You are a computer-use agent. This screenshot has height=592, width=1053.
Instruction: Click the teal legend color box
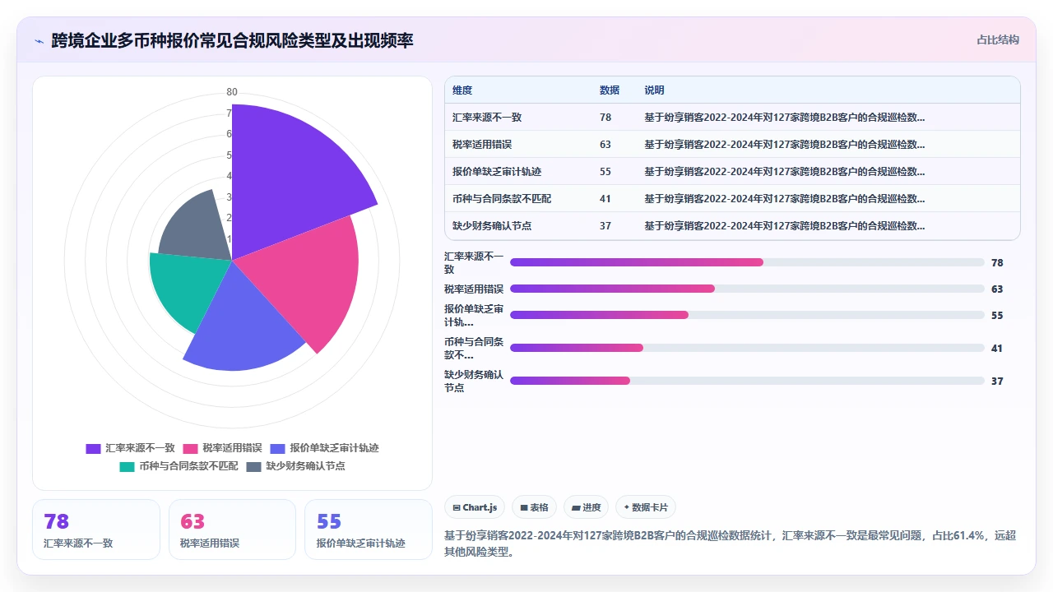pyautogui.click(x=127, y=466)
